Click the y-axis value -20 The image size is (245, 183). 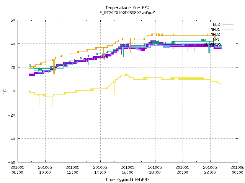click(x=12, y=115)
